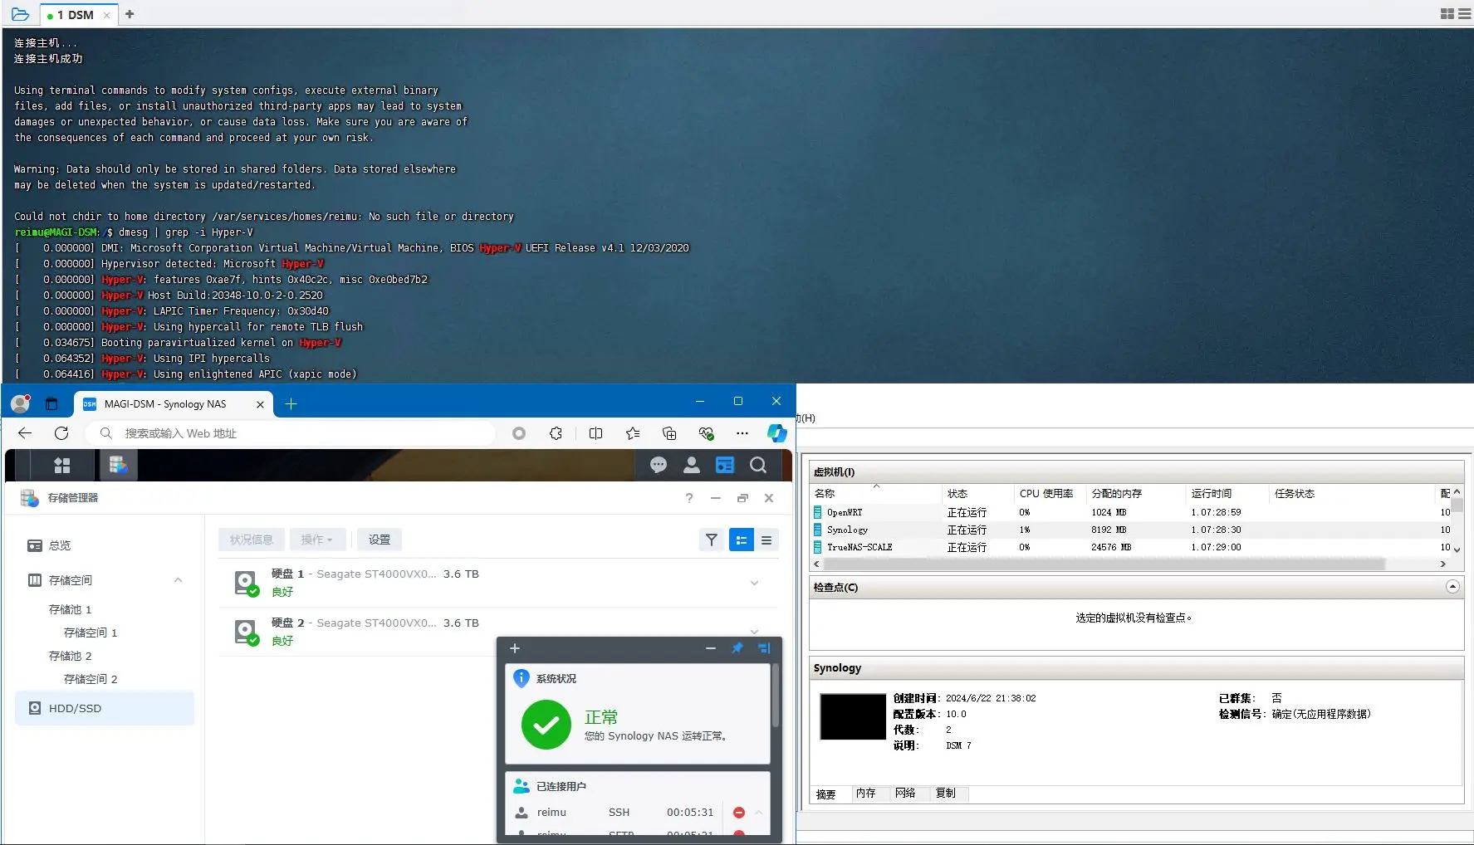
Task: Add a widget with the plus icon
Action: (515, 648)
